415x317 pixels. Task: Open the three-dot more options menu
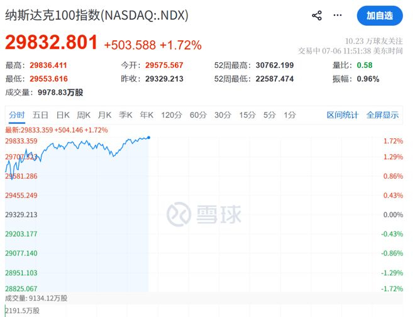(338, 15)
